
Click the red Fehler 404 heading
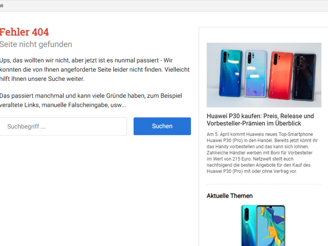[x=24, y=32]
